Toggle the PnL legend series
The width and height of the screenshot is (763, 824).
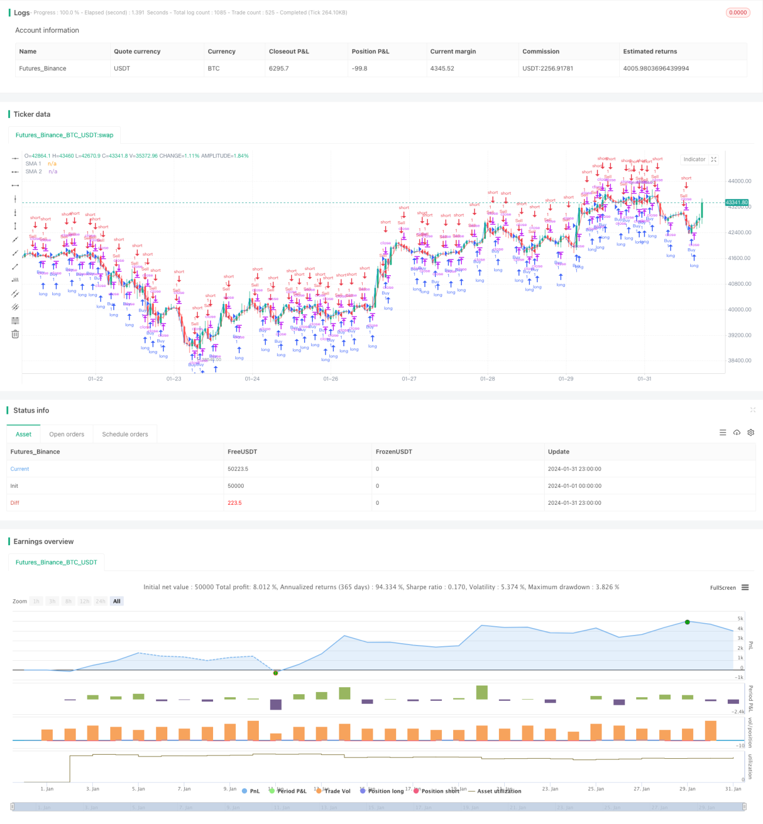pyautogui.click(x=251, y=791)
